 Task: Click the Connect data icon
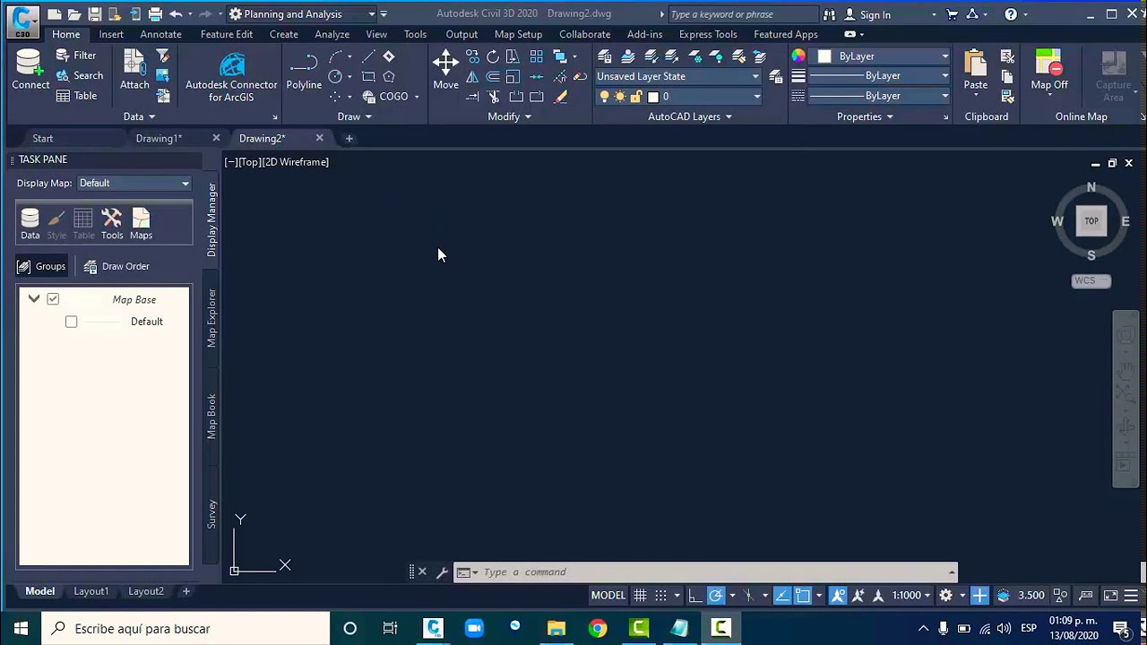[x=30, y=69]
